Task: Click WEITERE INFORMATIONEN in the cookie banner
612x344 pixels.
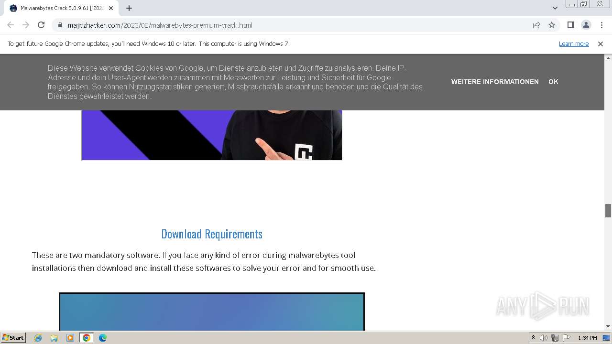Action: (x=495, y=82)
